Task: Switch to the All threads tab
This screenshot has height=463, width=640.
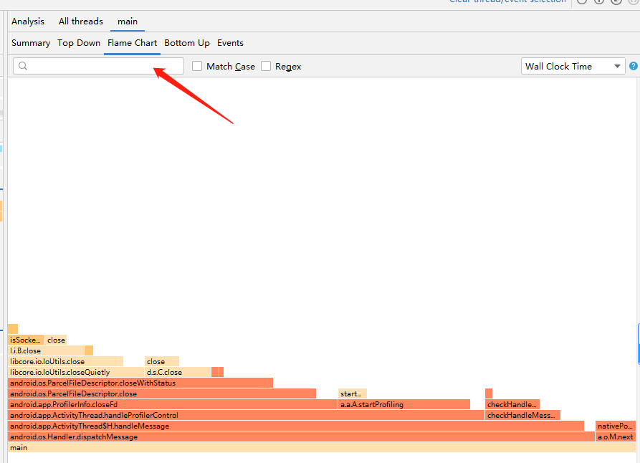Action: click(x=80, y=21)
